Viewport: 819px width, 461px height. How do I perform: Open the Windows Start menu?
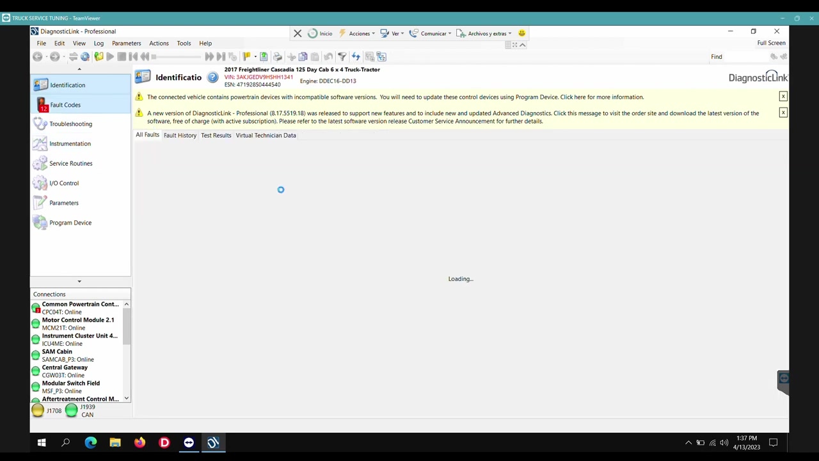[42, 442]
